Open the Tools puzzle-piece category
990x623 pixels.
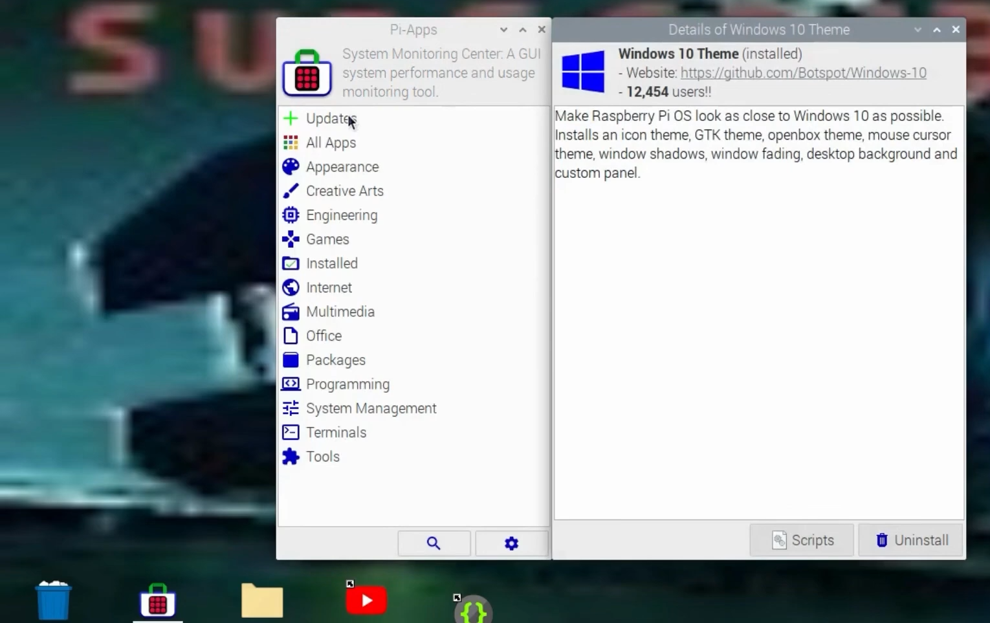(x=323, y=456)
